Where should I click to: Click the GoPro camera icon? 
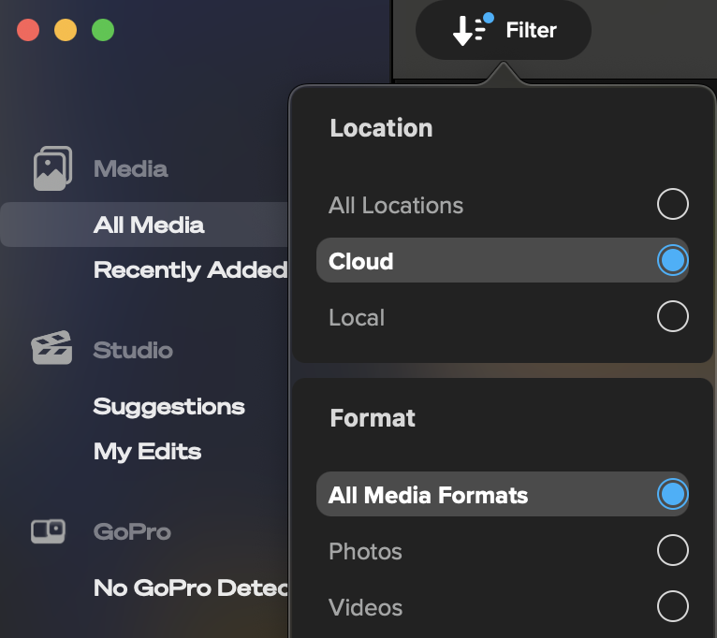click(x=48, y=531)
